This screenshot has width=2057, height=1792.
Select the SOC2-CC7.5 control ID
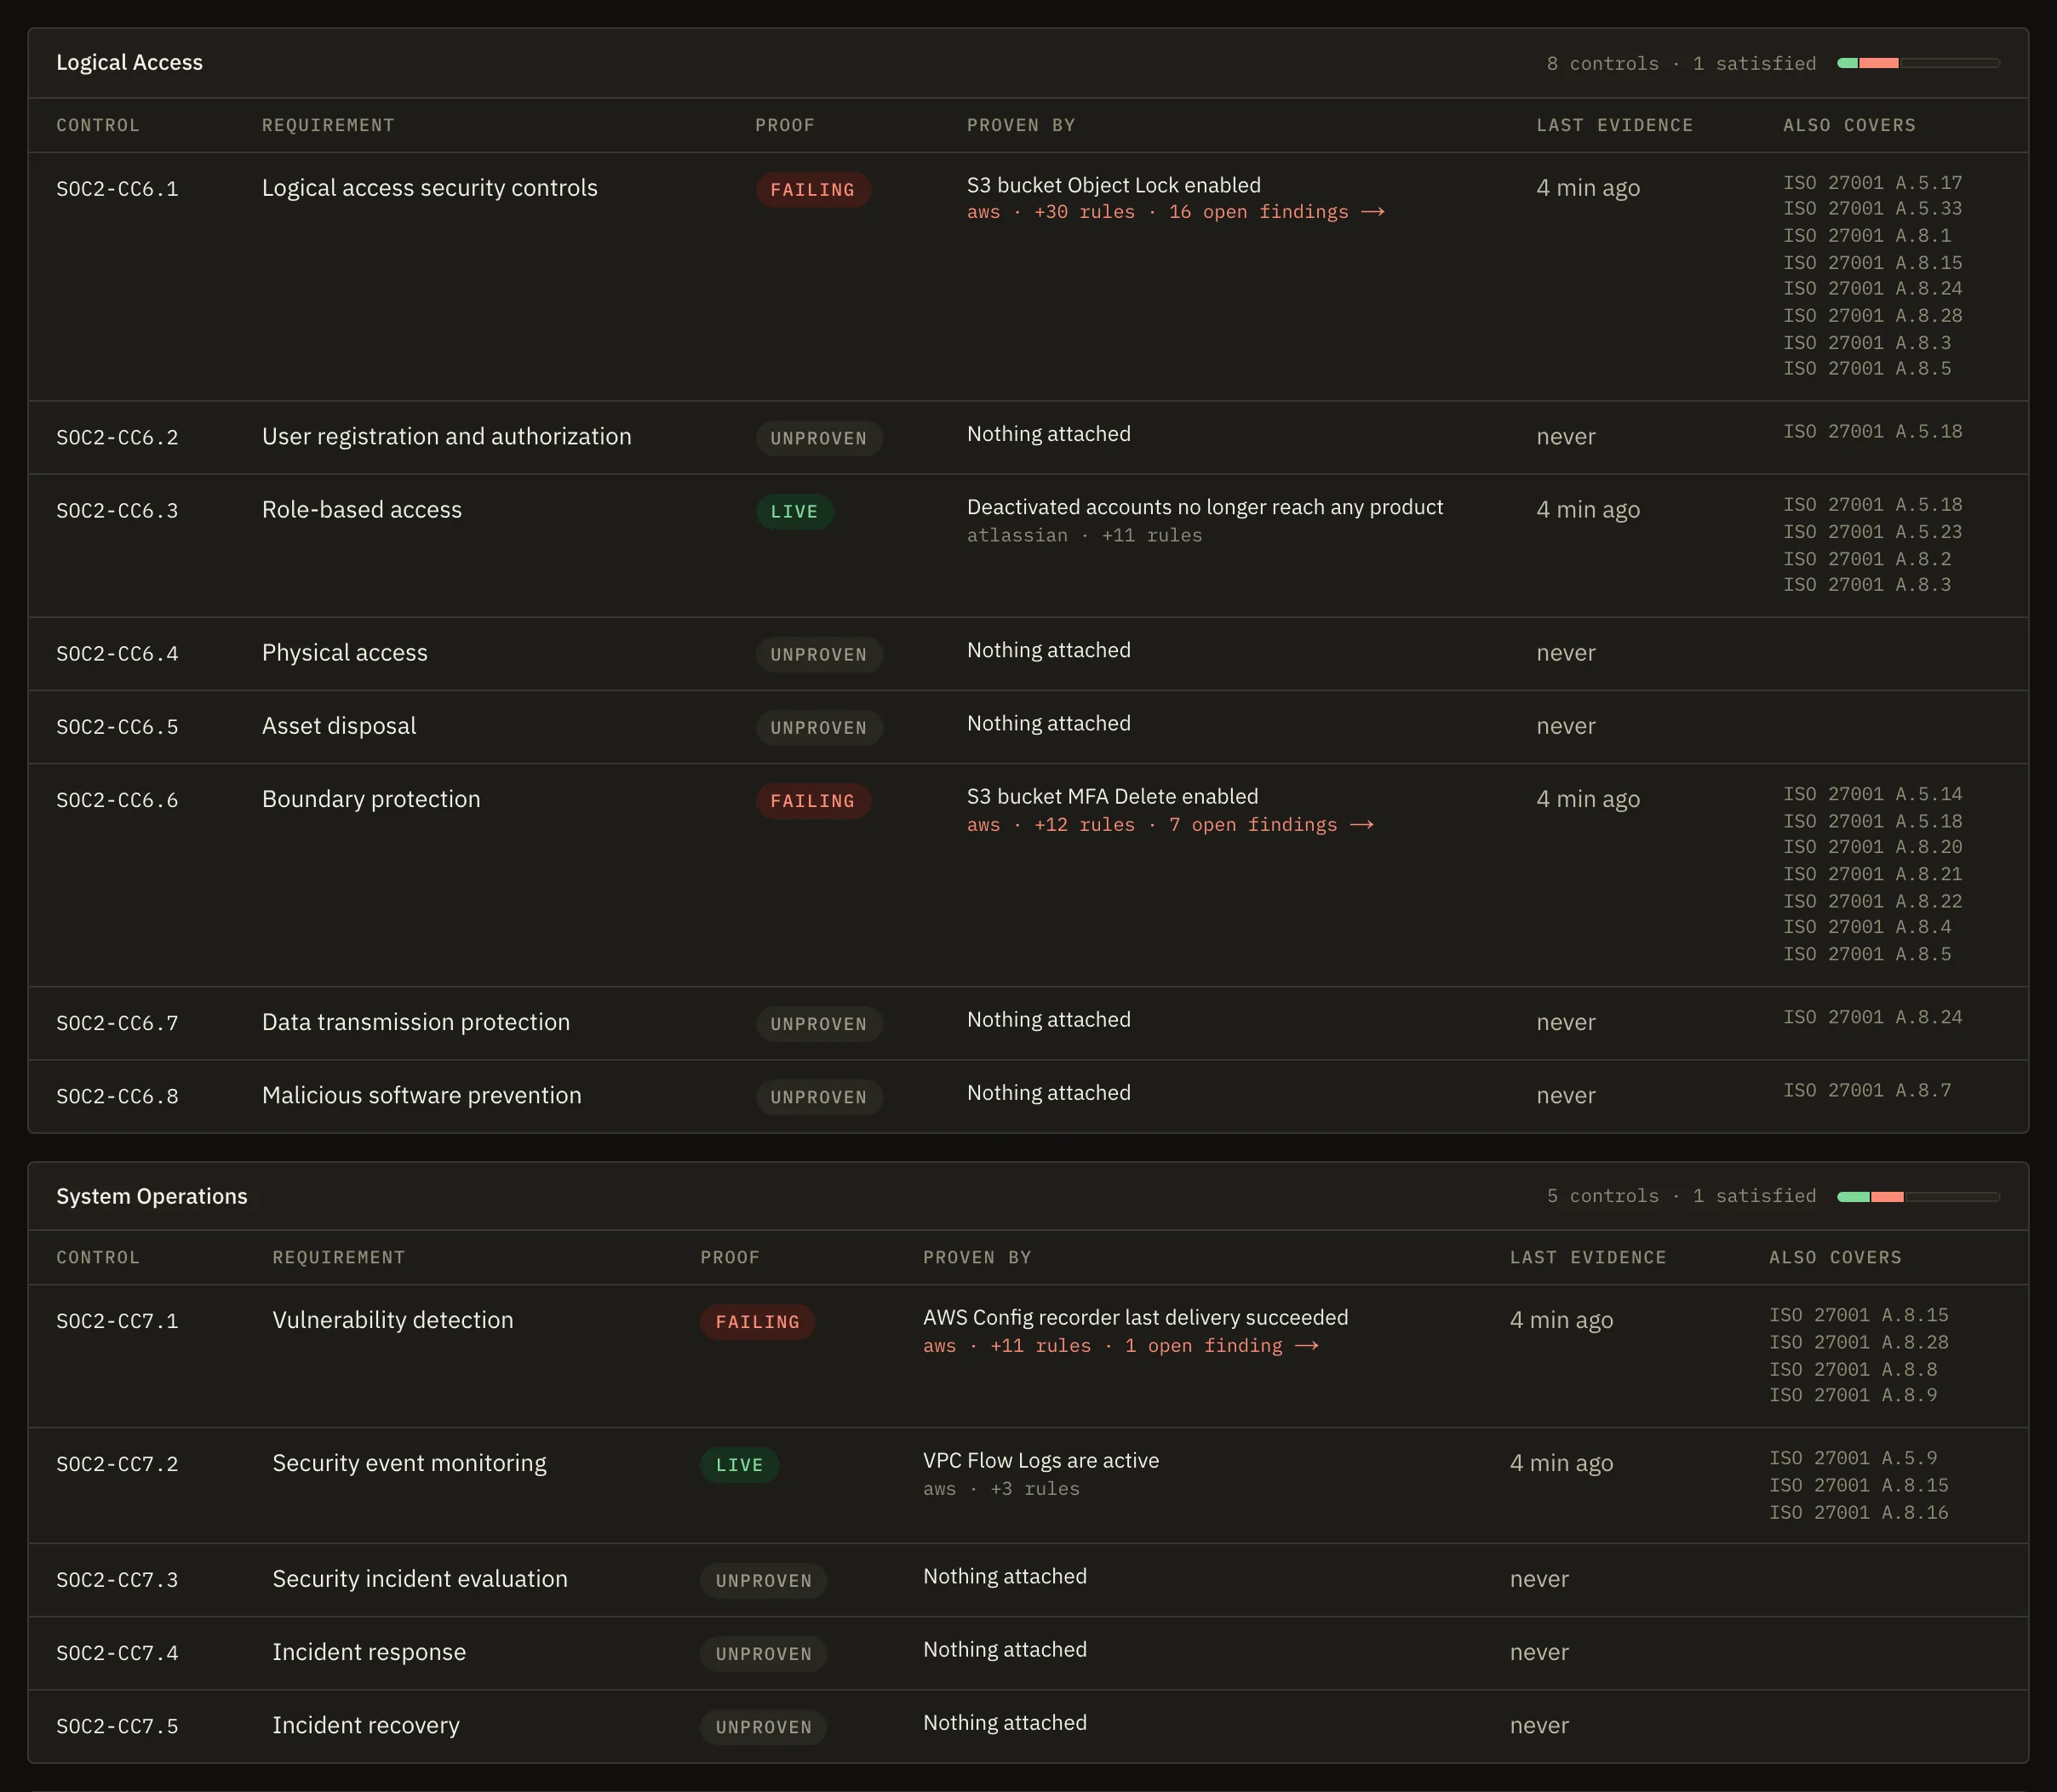(x=117, y=1727)
